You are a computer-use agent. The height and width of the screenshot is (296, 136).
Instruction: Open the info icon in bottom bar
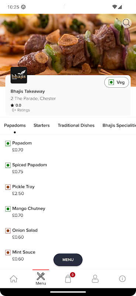coord(122,279)
